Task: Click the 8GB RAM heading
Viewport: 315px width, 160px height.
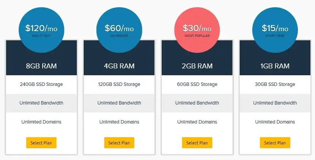Action: coord(41,66)
